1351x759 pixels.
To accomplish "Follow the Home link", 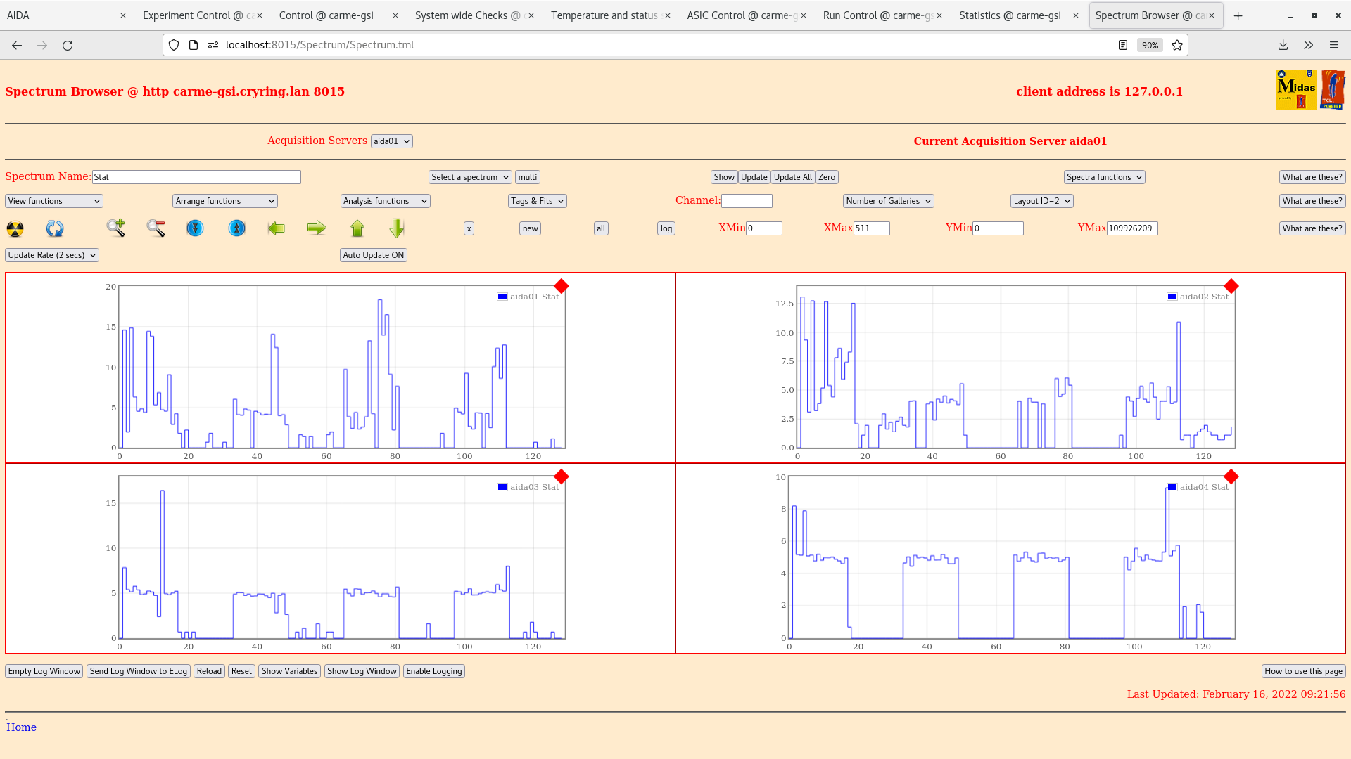I will click(21, 727).
